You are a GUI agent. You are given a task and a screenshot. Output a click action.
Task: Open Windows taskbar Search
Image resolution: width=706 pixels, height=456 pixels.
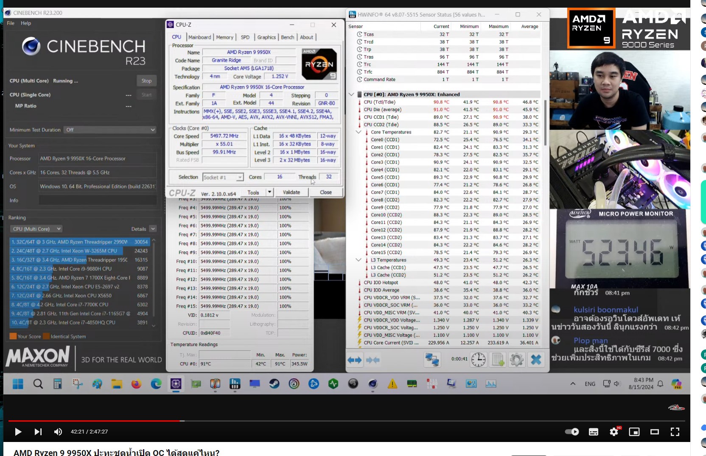click(38, 384)
